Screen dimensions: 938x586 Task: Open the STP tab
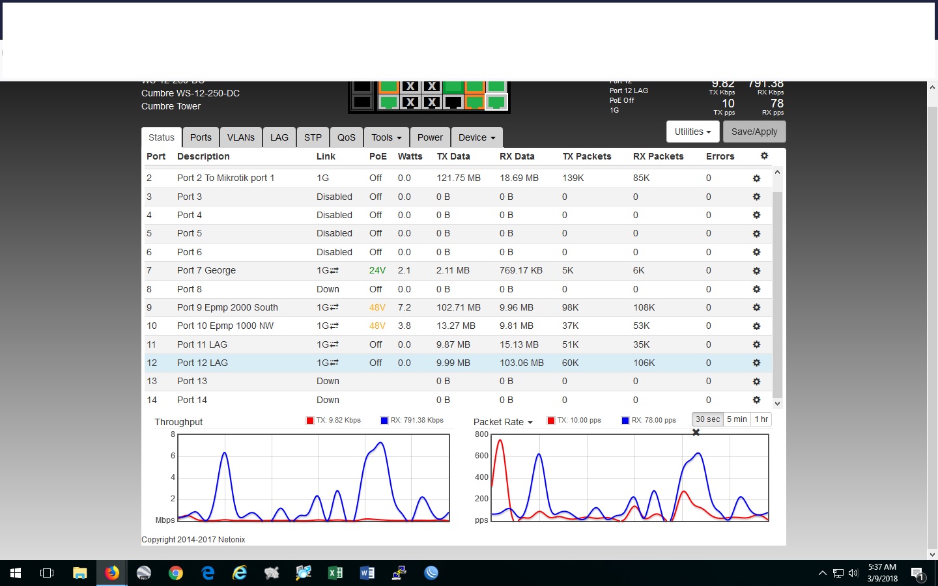tap(313, 137)
